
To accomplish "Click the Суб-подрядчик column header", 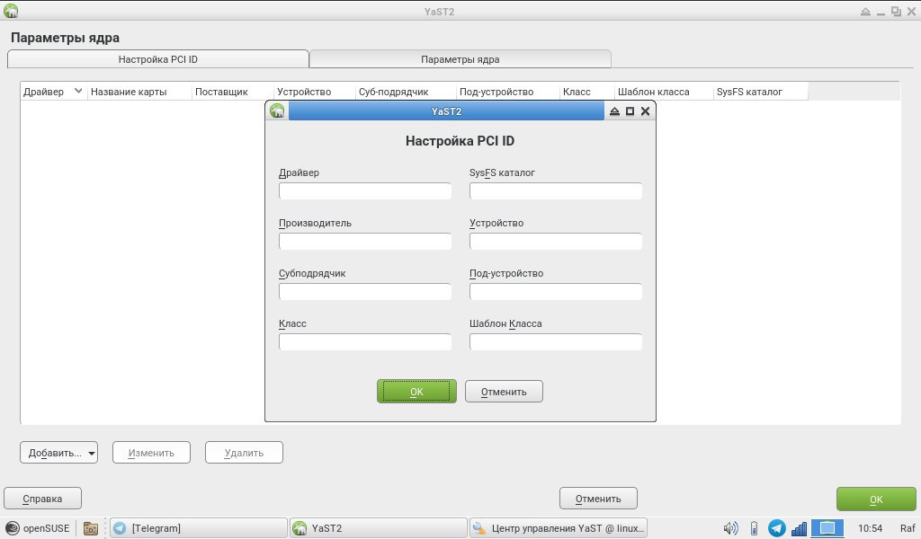I will pyautogui.click(x=406, y=92).
